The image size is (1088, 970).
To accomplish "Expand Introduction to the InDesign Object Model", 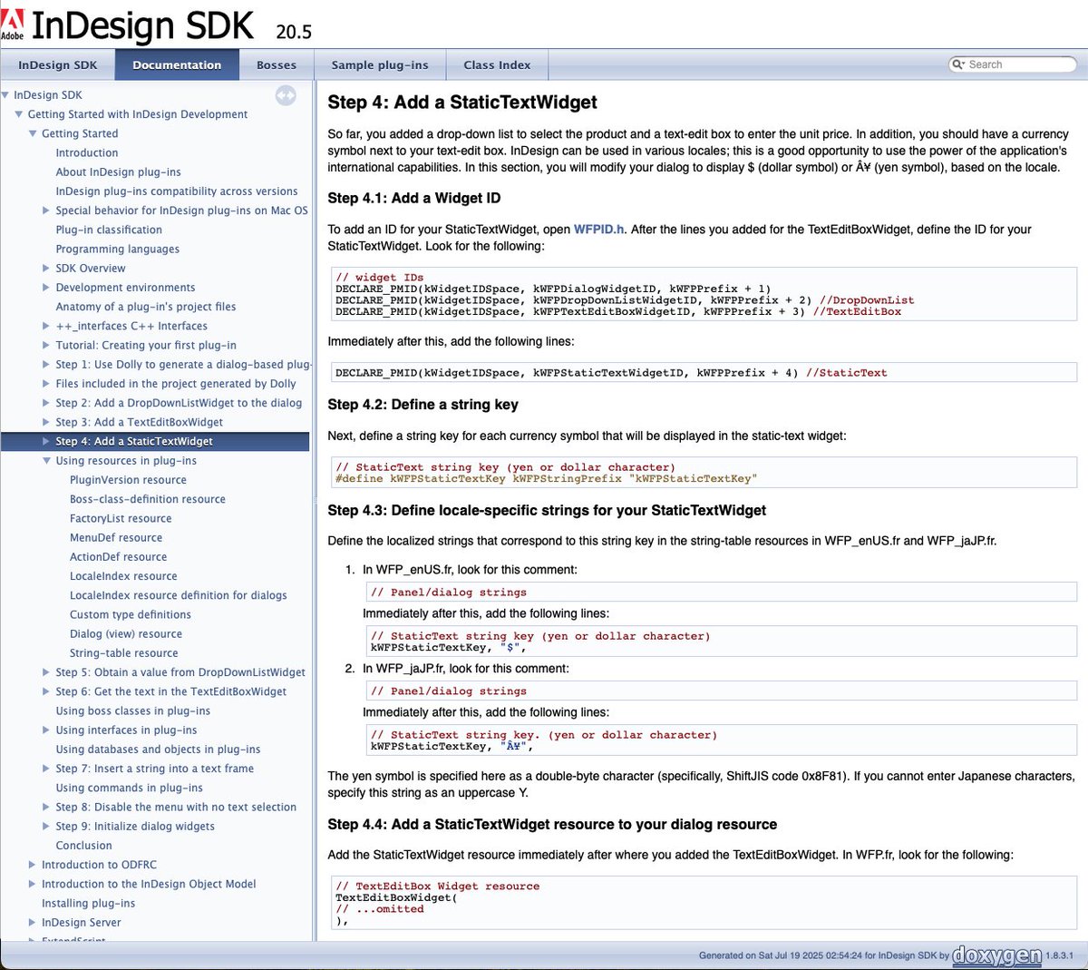I will pos(33,884).
